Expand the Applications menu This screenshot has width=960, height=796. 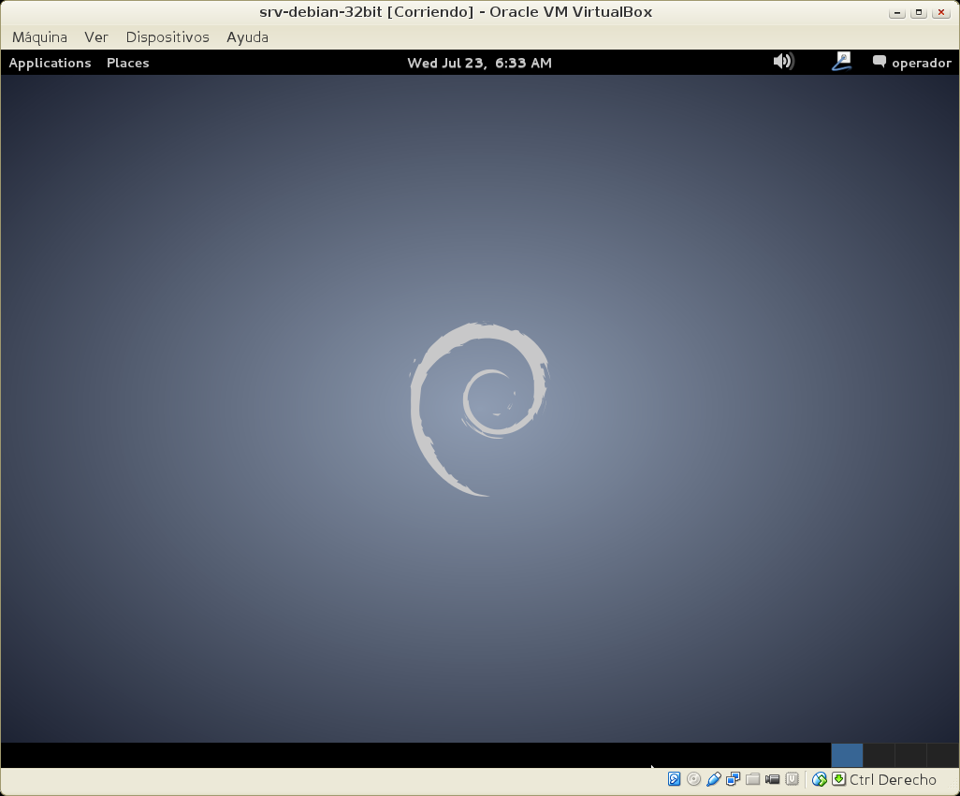click(50, 63)
